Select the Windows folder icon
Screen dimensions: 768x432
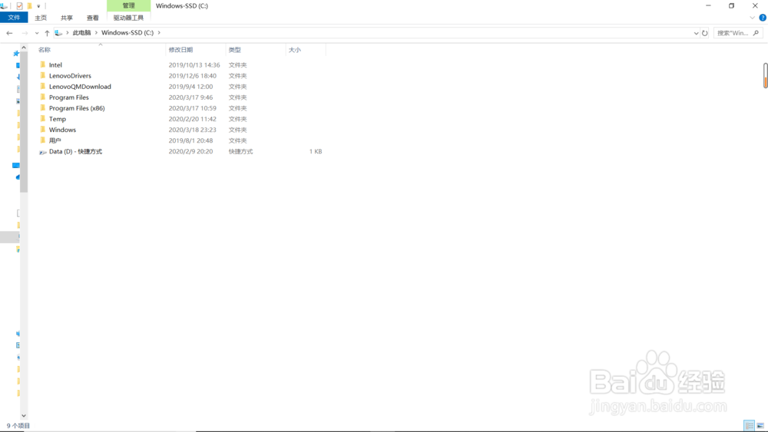click(x=42, y=129)
